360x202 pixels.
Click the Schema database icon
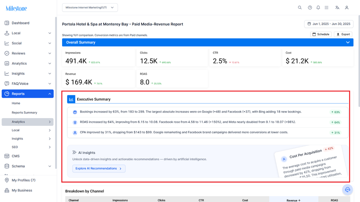(7, 166)
